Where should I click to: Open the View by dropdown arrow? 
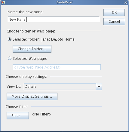tap(99, 87)
